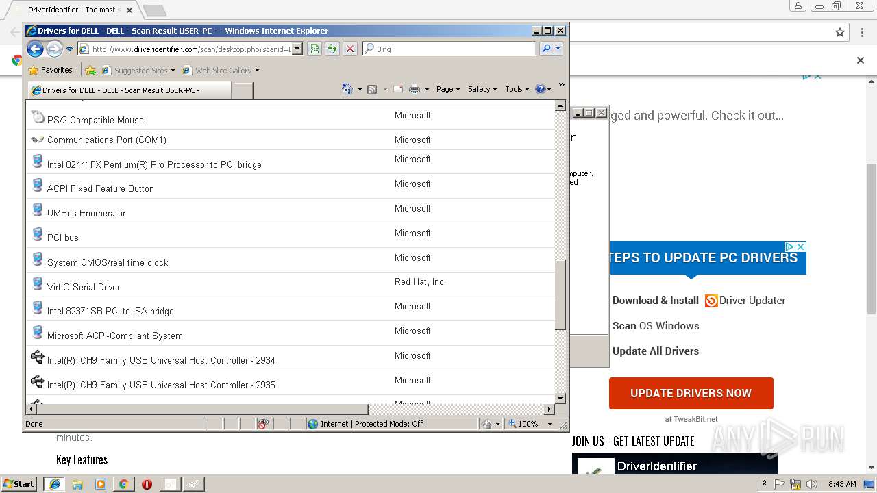
Task: Select USB Universal Host Controller - 2934
Action: pyautogui.click(x=291, y=358)
